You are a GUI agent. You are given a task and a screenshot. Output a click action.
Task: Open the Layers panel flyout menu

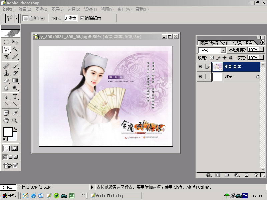point(263,43)
